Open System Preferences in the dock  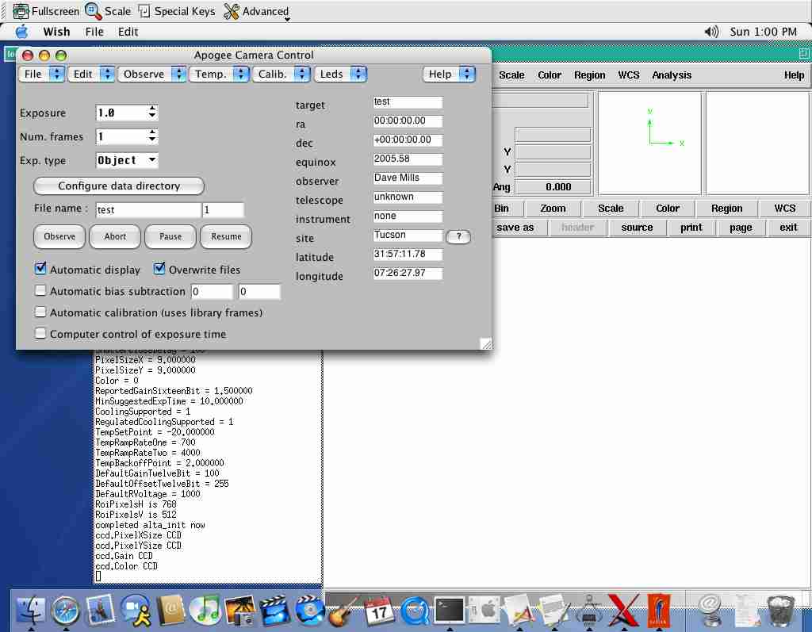[485, 609]
